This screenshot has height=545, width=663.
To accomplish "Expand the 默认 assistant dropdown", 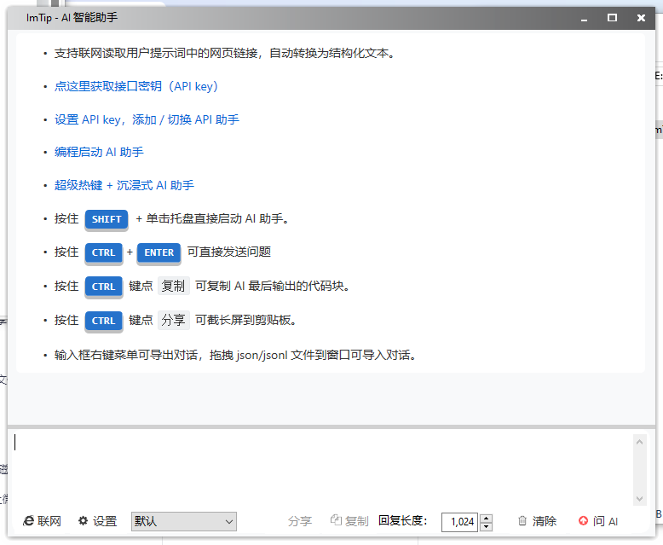I will [184, 521].
